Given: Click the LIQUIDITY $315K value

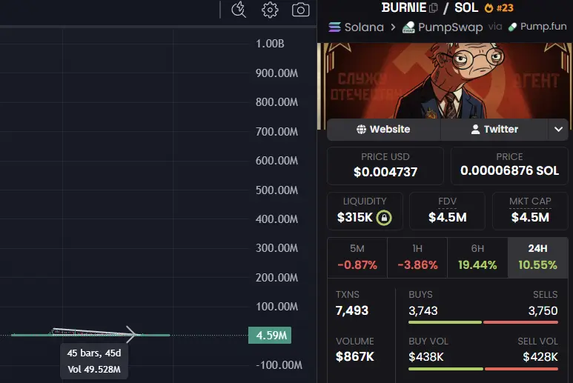Looking at the screenshot, I should point(354,218).
